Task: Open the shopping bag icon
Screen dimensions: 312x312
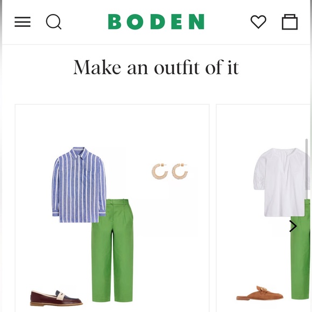Action: point(290,22)
